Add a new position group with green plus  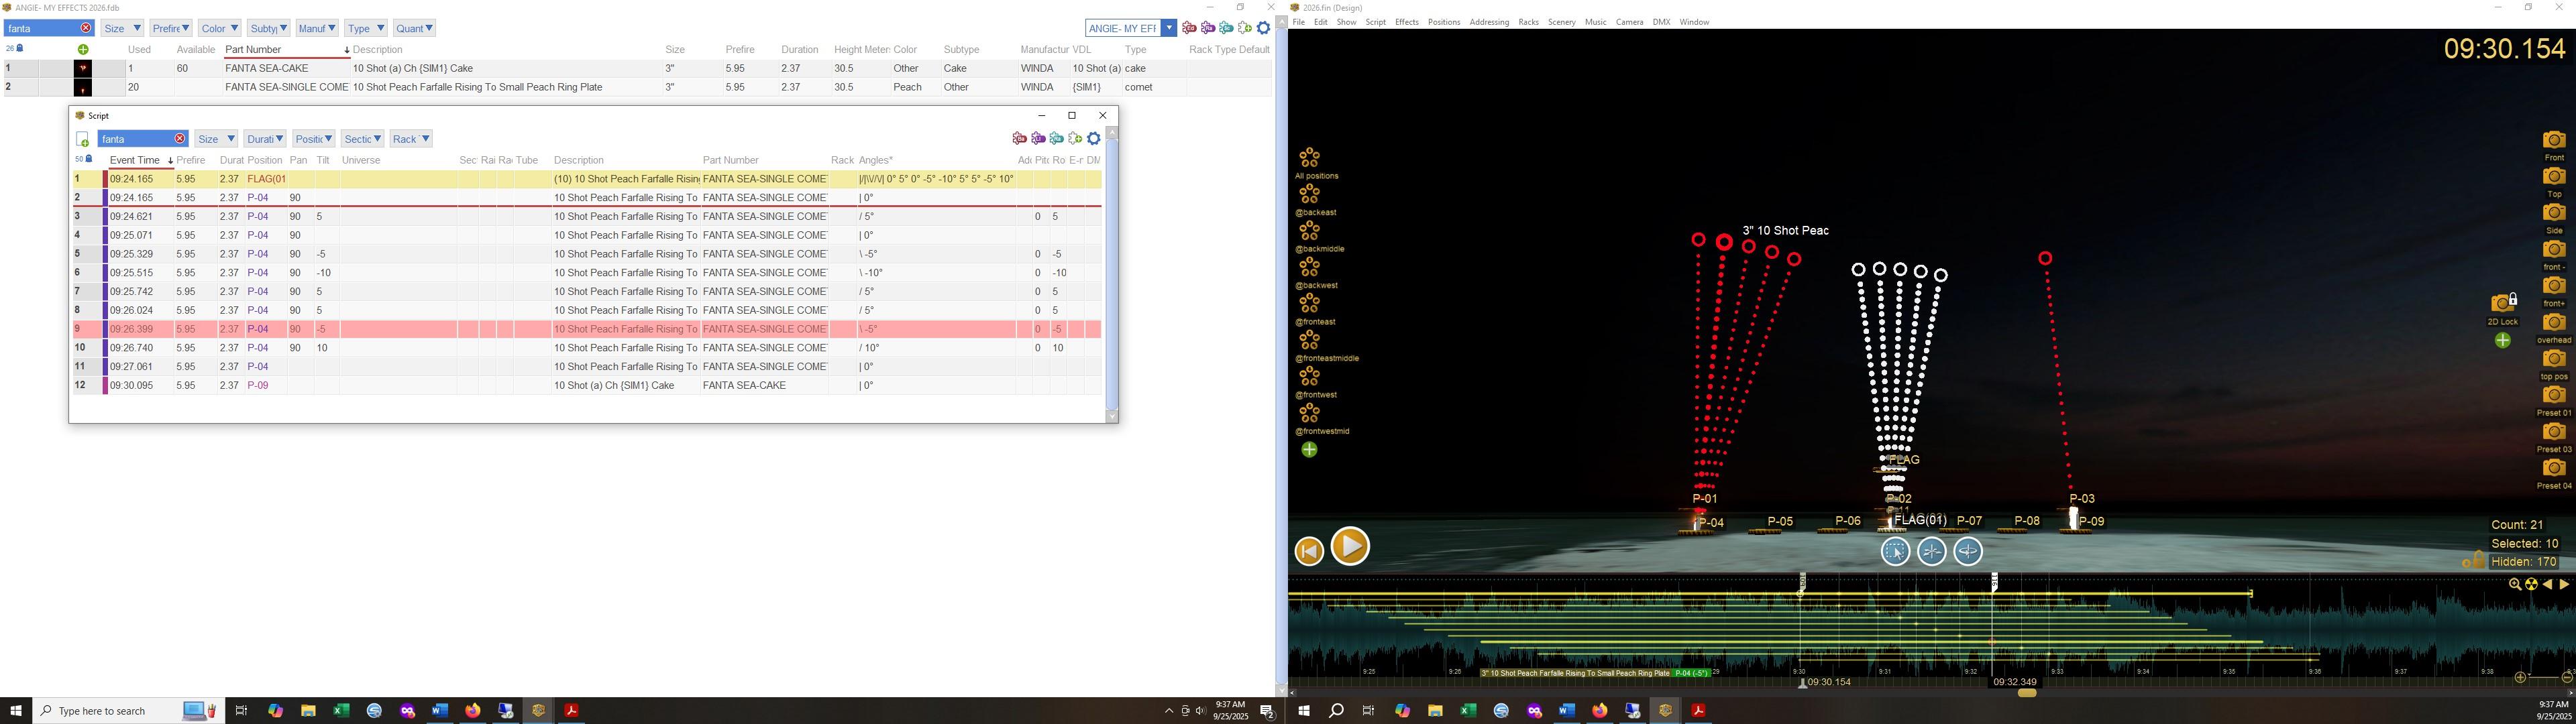click(x=1309, y=451)
